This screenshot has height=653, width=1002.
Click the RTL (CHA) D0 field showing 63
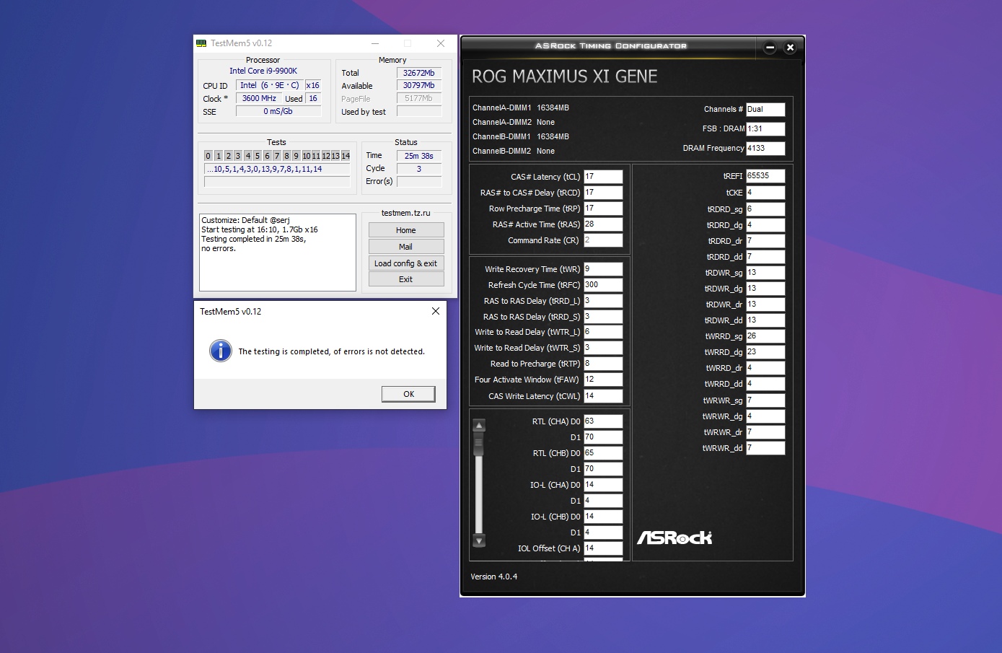coord(603,421)
